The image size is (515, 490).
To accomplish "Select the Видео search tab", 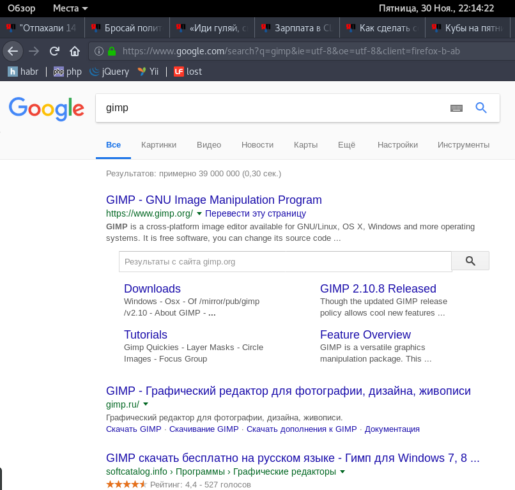I will pos(209,145).
